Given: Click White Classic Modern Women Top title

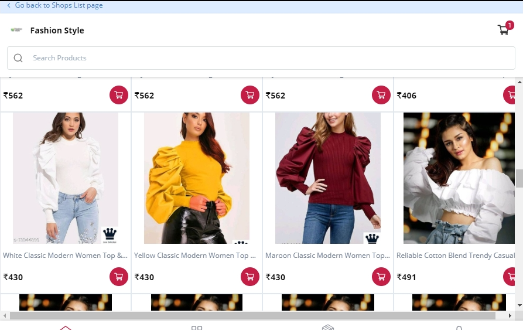Looking at the screenshot, I should (x=65, y=256).
